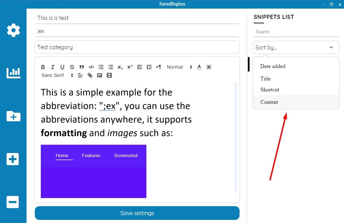This screenshot has width=344, height=223.
Task: Restore down the SavedReplies window
Action: [331, 4]
